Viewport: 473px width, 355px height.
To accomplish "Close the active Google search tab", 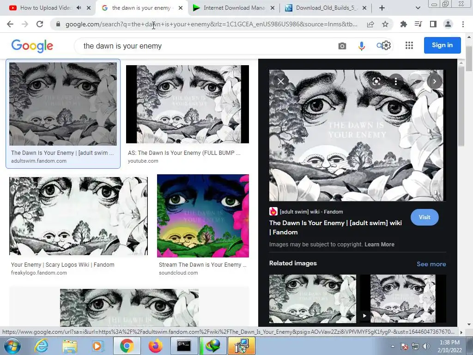I will [181, 8].
